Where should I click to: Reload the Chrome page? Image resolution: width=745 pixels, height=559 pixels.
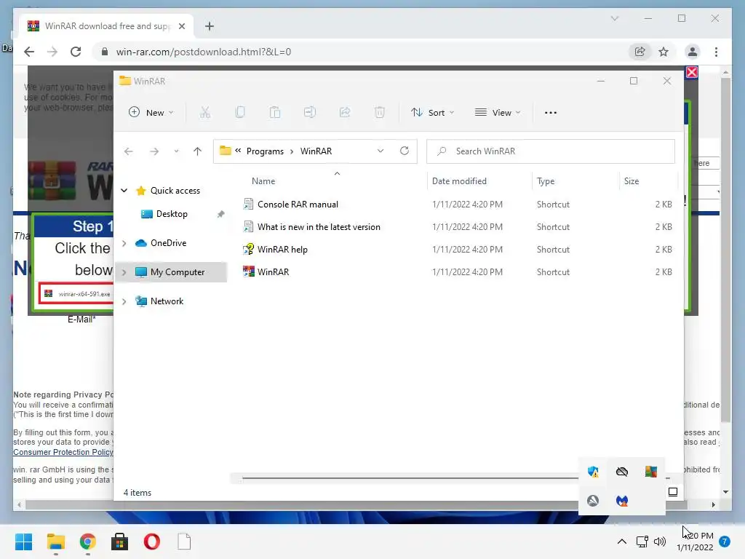coord(76,52)
